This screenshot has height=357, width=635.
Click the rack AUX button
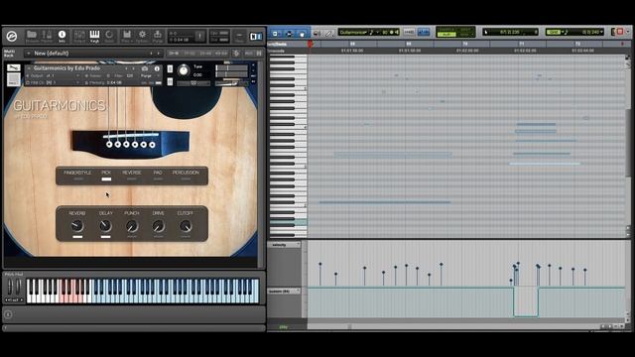click(x=248, y=53)
